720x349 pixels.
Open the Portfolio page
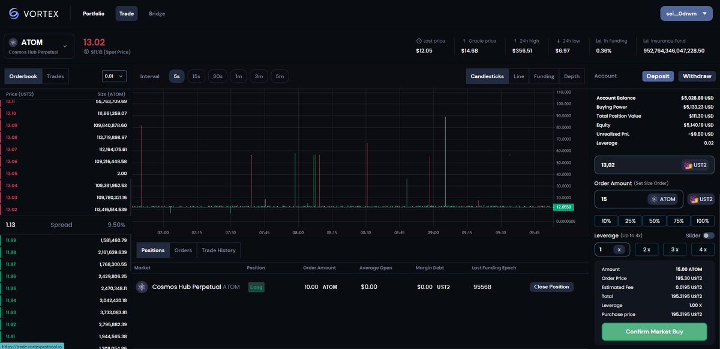coord(94,13)
